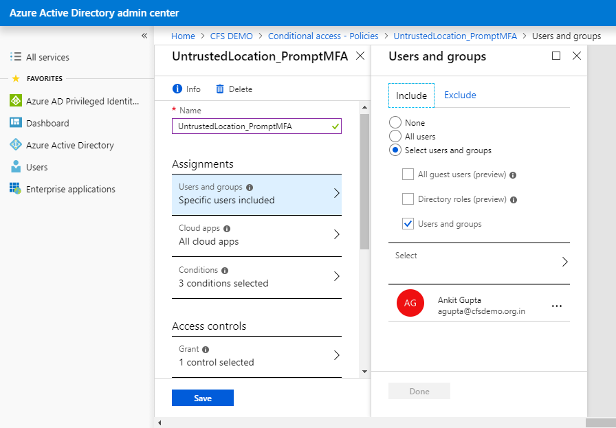This screenshot has width=616, height=428.
Task: Maximize the Users and groups blade
Action: (x=556, y=56)
